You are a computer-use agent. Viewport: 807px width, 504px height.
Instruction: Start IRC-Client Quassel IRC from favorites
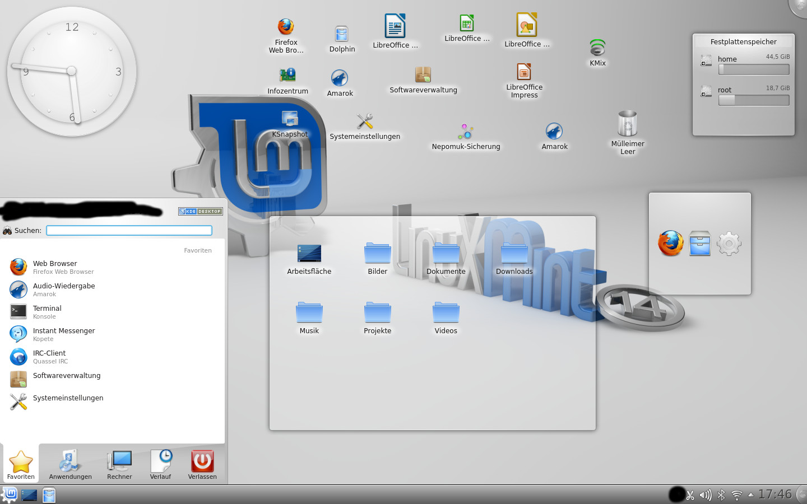[112, 357]
